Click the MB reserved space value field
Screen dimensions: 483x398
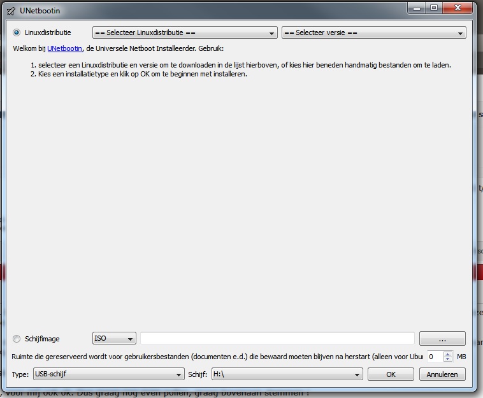pyautogui.click(x=435, y=357)
